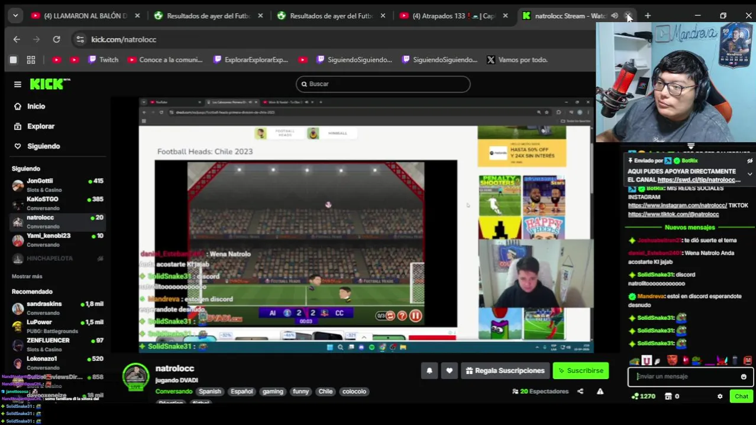Viewport: 756px width, 425px height.
Task: Open KaKoSTGO channel in following list
Action: click(57, 204)
